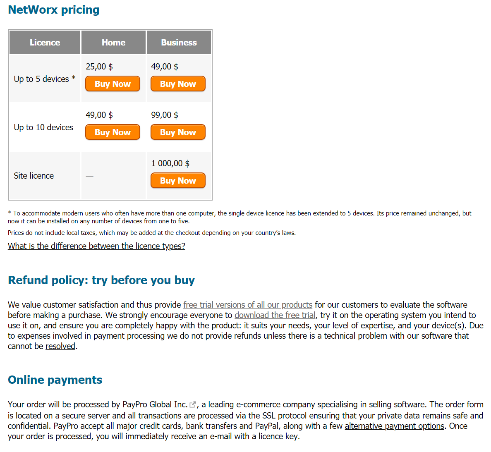Click the "resolved" link in refund policy
This screenshot has height=452, width=491.
(60, 346)
